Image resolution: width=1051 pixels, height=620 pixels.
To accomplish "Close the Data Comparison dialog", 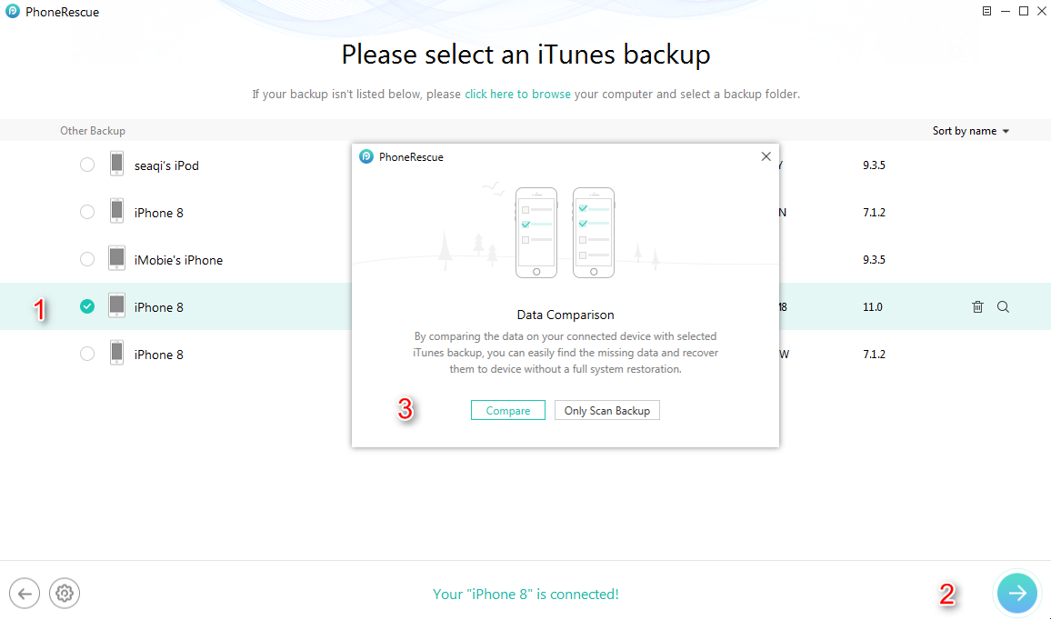I will pos(766,156).
